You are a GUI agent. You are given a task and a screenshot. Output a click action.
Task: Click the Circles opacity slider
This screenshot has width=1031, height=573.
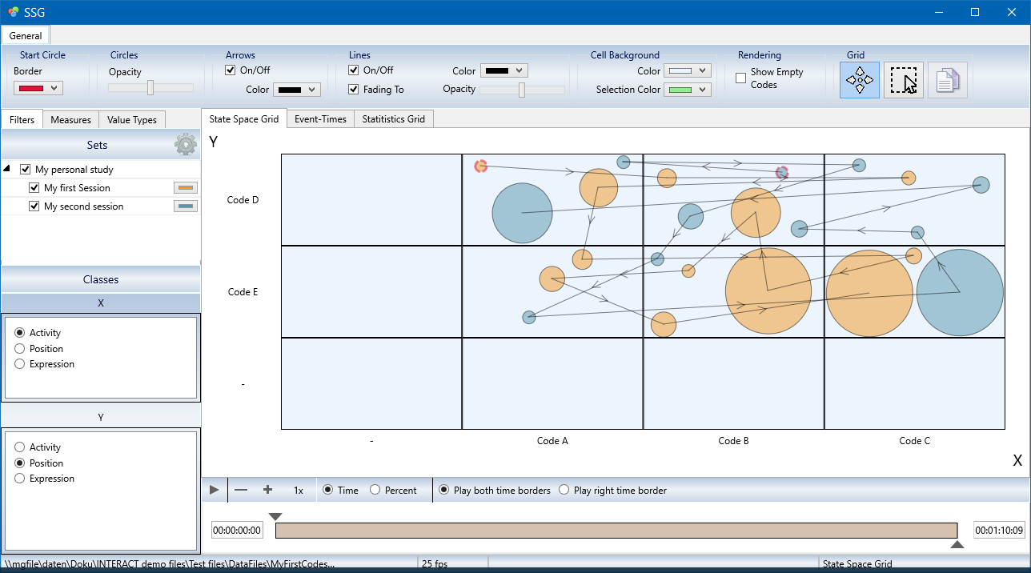pos(150,88)
